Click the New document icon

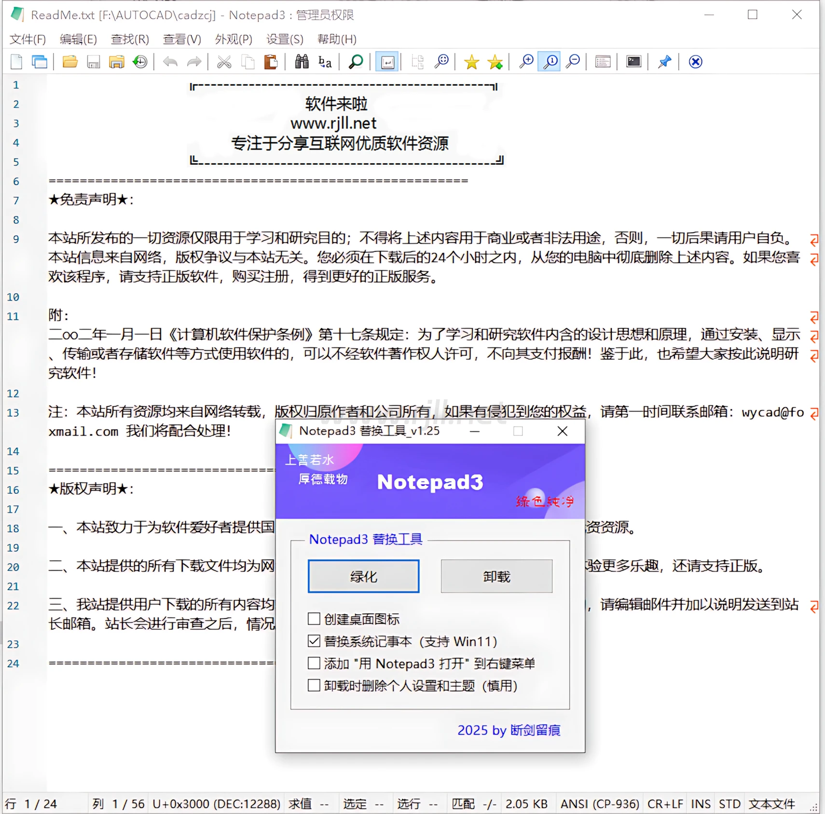click(16, 62)
